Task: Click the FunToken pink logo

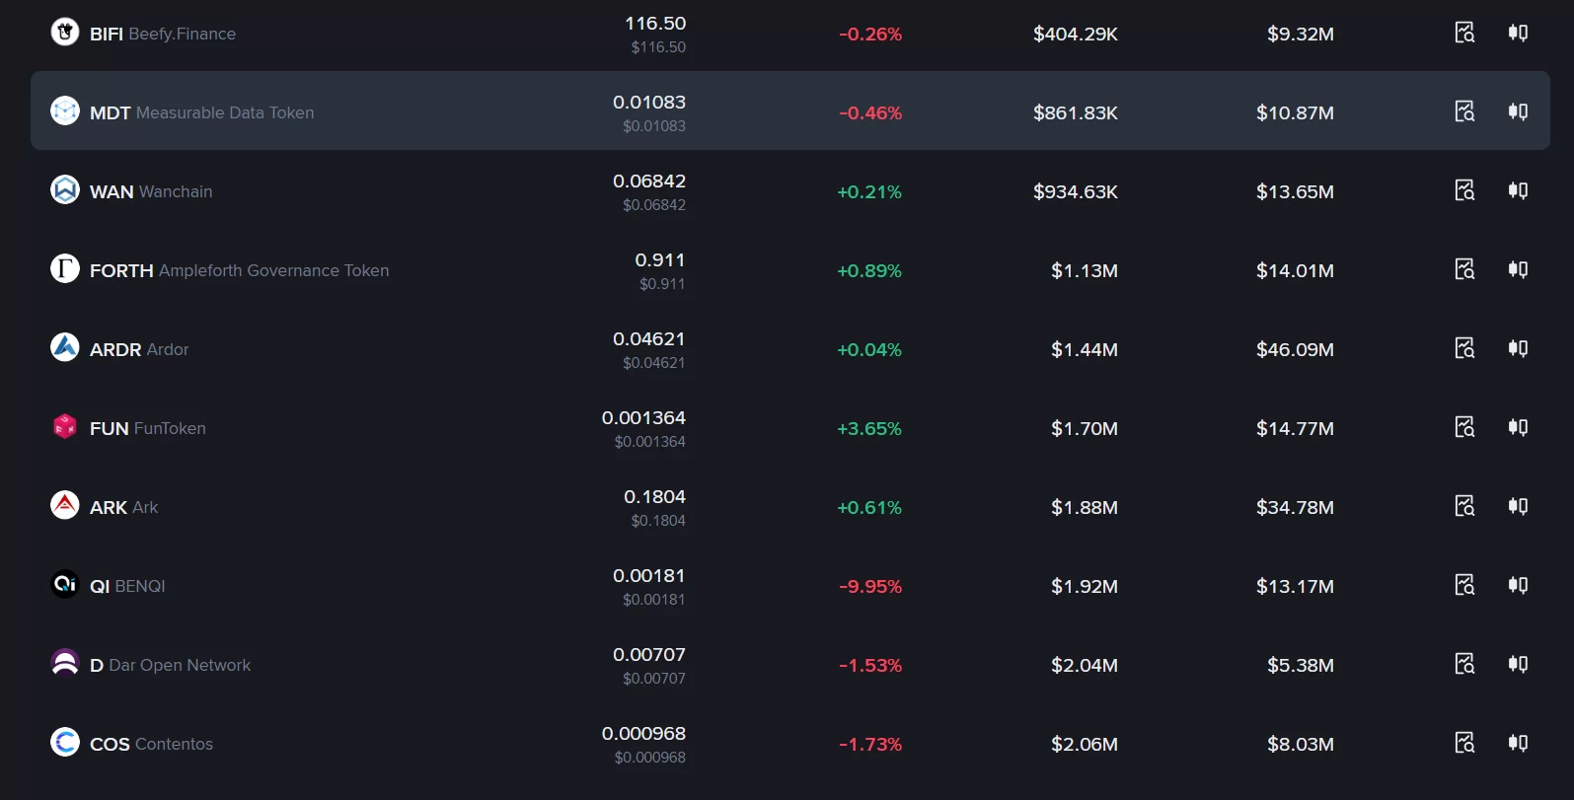Action: coord(65,426)
